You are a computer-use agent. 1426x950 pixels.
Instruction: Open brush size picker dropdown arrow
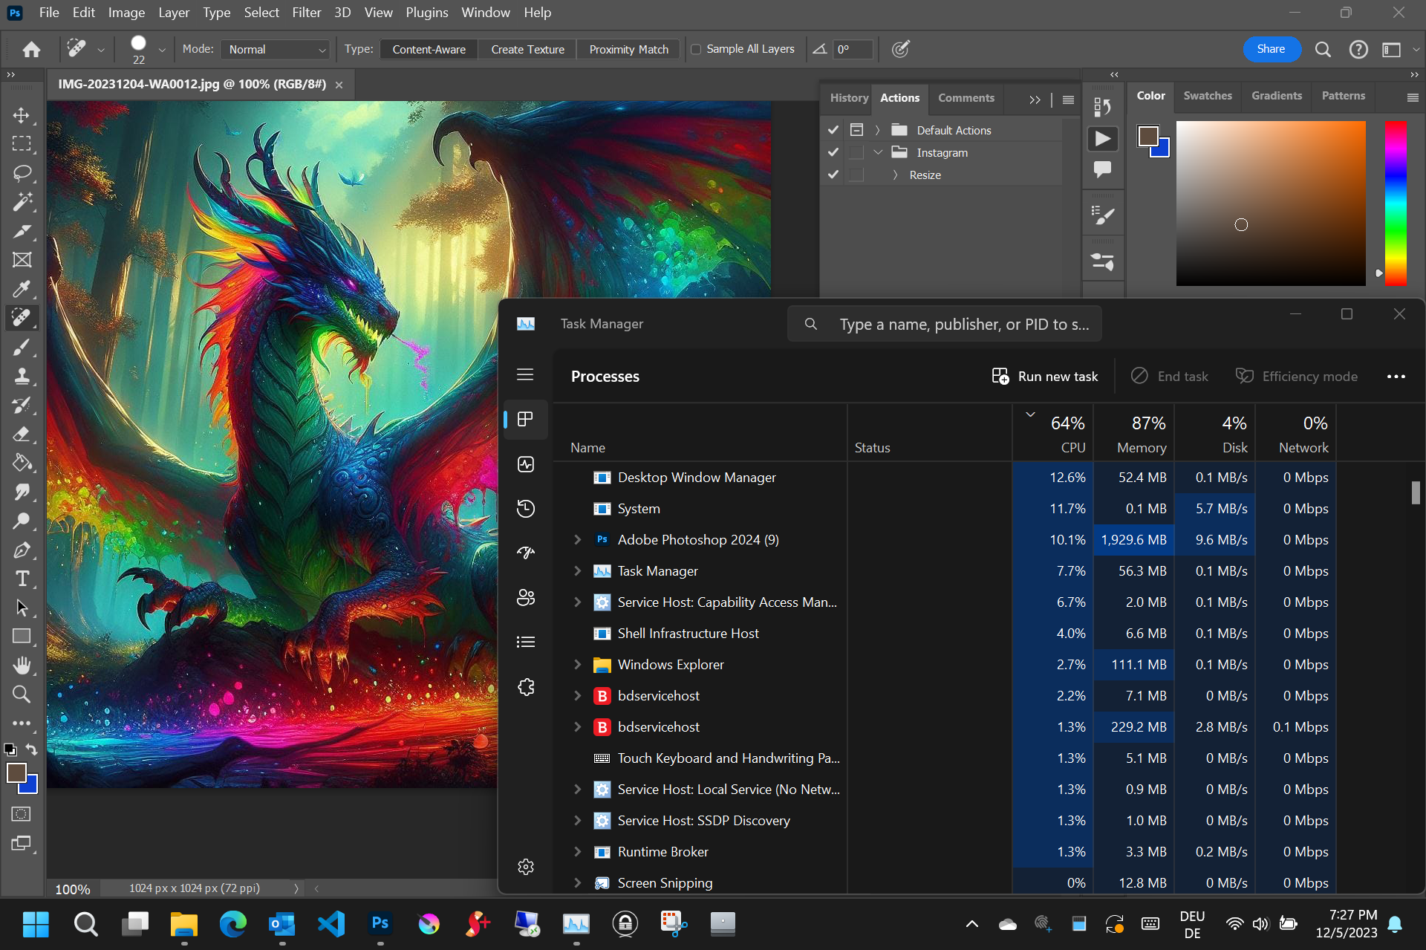pos(161,50)
